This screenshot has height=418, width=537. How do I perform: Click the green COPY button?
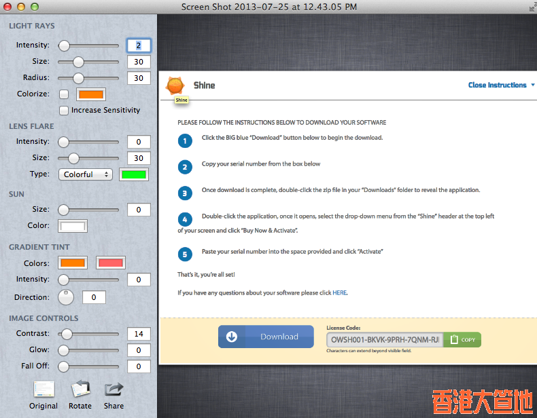tap(462, 340)
